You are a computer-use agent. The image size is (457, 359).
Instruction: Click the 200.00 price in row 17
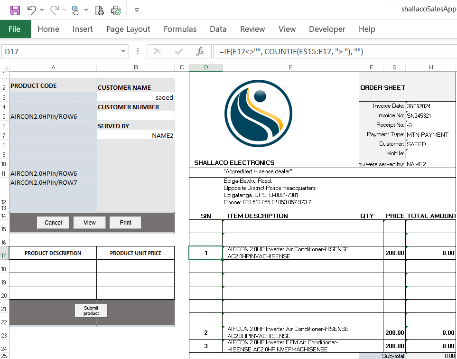pos(394,253)
